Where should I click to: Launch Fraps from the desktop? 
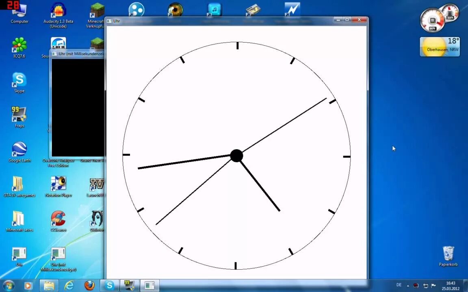(x=19, y=117)
